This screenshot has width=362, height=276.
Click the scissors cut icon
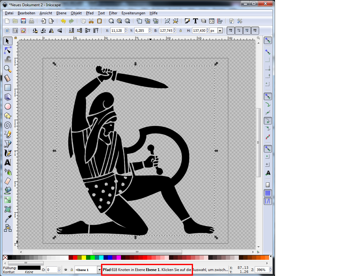point(91,21)
